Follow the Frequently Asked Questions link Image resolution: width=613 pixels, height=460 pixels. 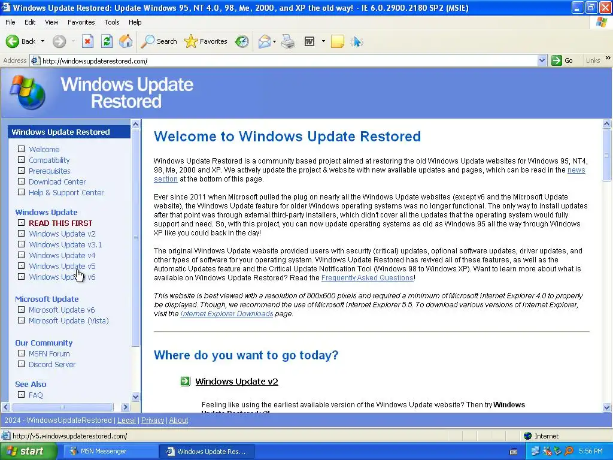tap(368, 278)
